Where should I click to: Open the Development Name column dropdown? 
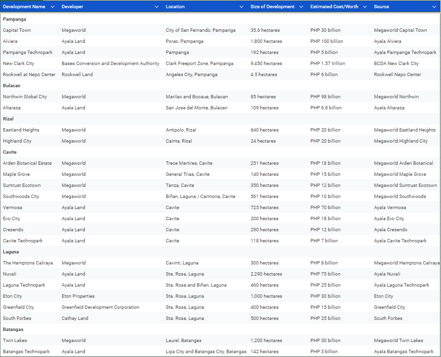53,7
